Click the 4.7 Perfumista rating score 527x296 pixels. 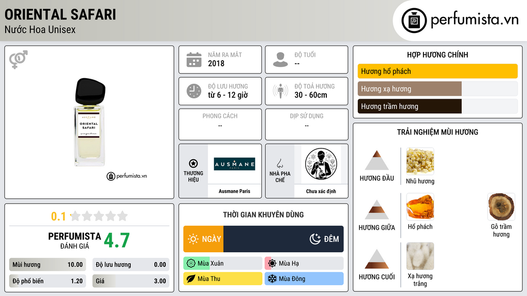coord(117,240)
